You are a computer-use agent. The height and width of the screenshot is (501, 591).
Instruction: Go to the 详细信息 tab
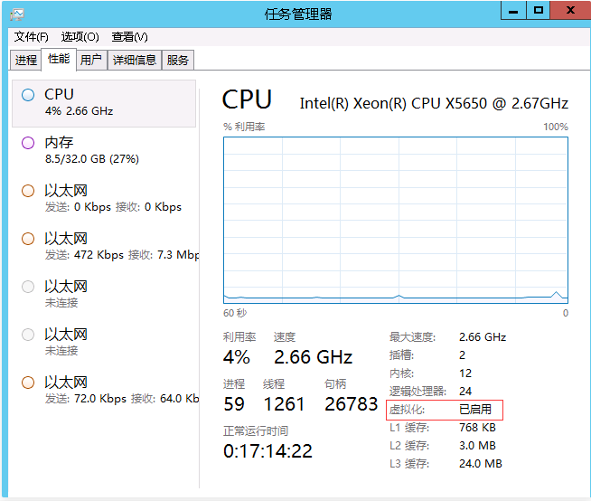click(x=135, y=60)
